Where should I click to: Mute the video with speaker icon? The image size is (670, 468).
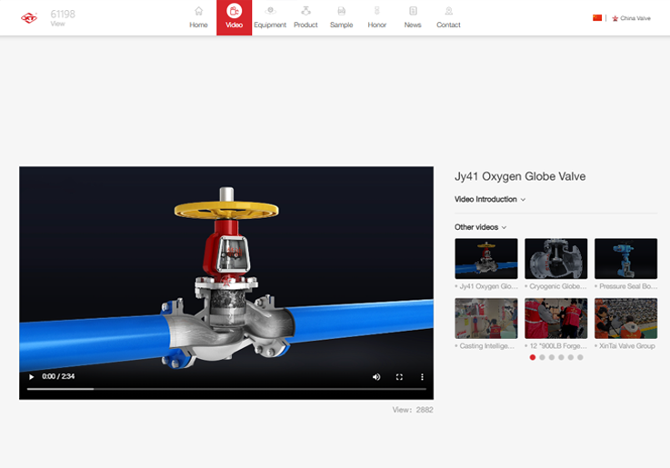[x=376, y=377]
